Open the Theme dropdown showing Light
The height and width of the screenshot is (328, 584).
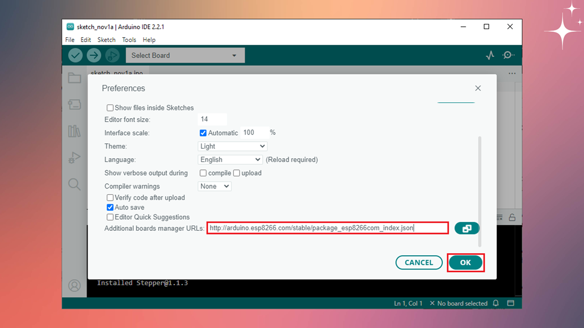coord(233,146)
